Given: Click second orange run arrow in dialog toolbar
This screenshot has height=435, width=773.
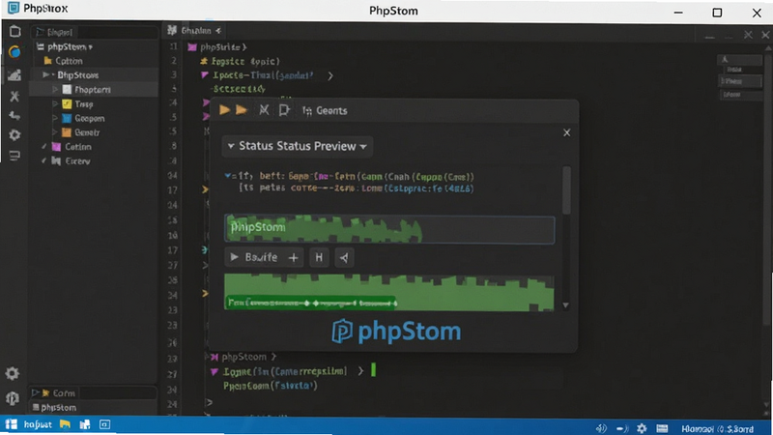Looking at the screenshot, I should click(x=241, y=110).
